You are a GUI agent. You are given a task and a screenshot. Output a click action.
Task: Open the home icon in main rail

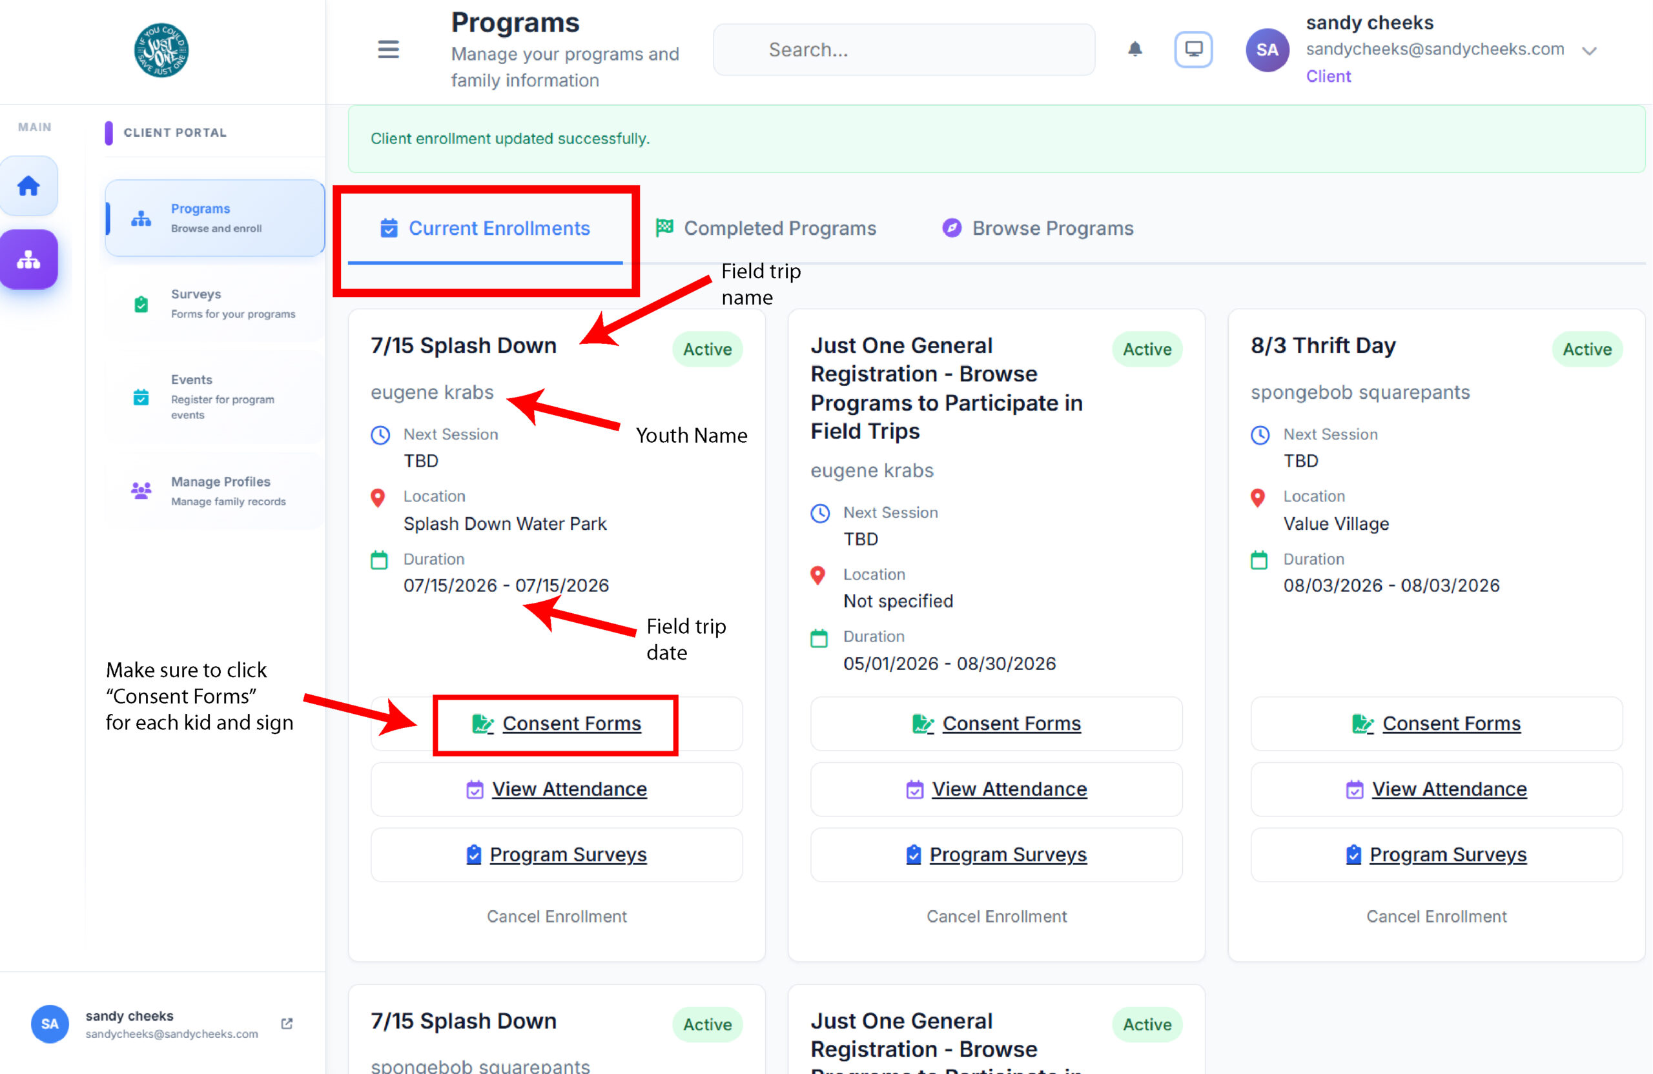pyautogui.click(x=28, y=185)
